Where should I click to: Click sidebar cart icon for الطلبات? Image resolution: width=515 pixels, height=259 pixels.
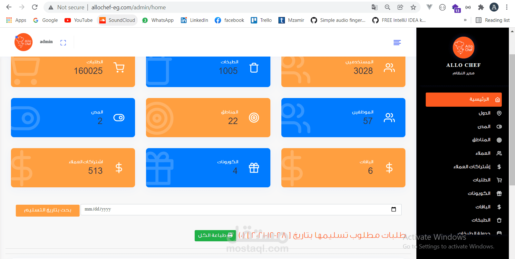[499, 180]
